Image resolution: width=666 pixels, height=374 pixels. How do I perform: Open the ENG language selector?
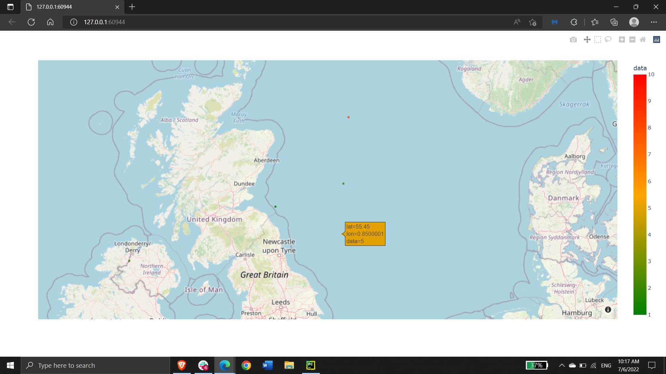point(606,365)
